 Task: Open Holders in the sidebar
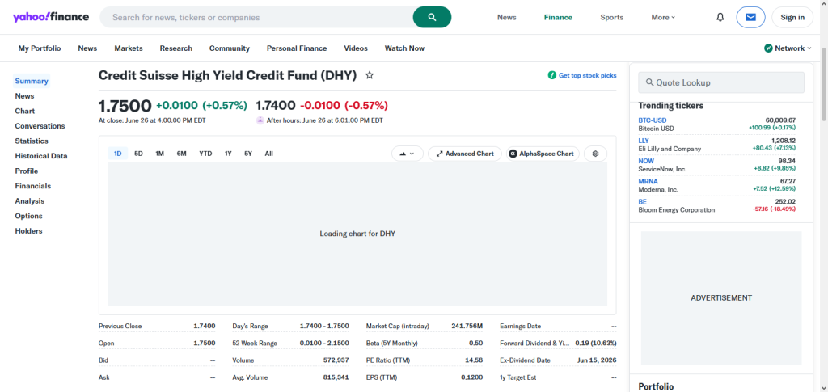pyautogui.click(x=28, y=231)
